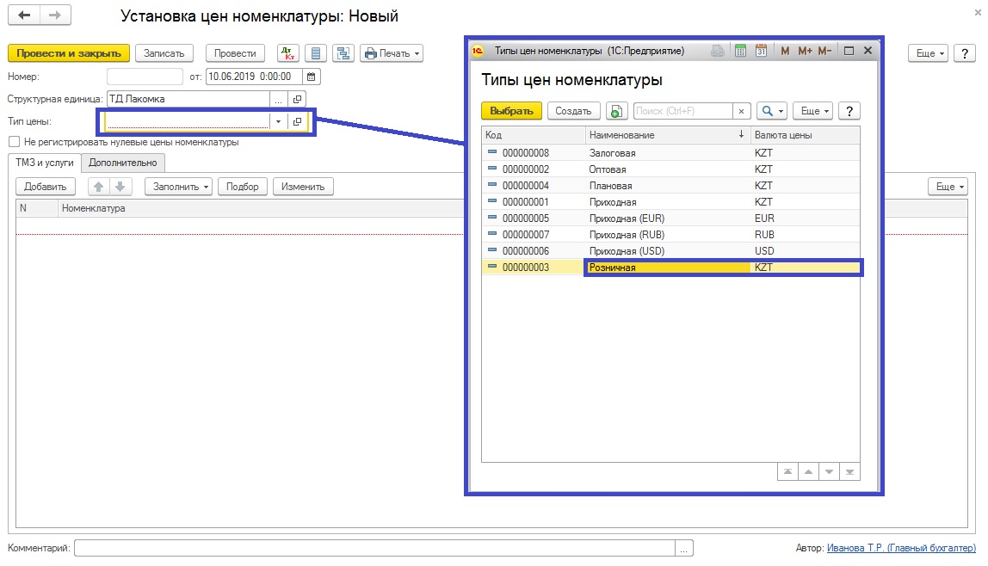This screenshot has width=988, height=566.
Task: Click the Создать button
Action: 573,112
